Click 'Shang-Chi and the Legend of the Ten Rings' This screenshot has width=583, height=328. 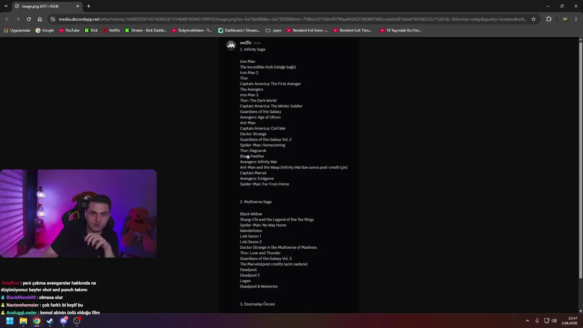click(277, 220)
